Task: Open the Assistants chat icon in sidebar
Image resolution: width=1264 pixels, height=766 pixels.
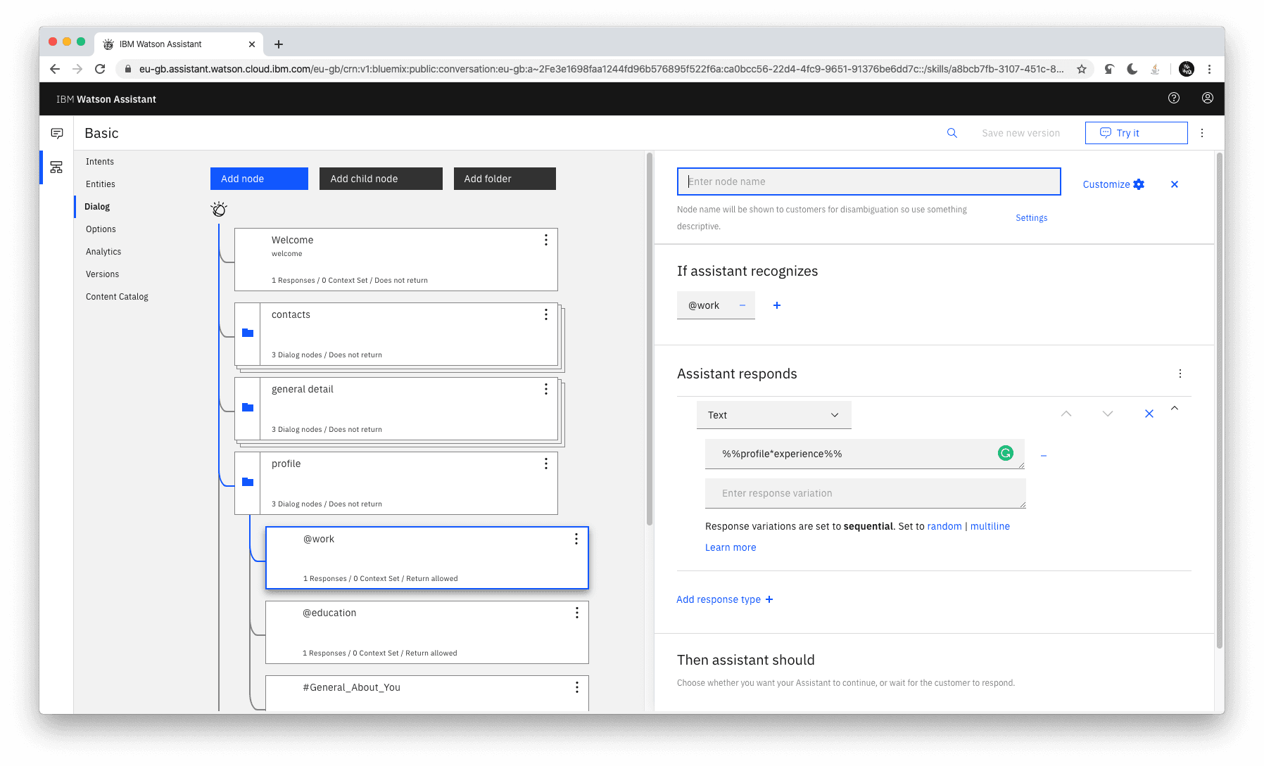Action: click(57, 133)
